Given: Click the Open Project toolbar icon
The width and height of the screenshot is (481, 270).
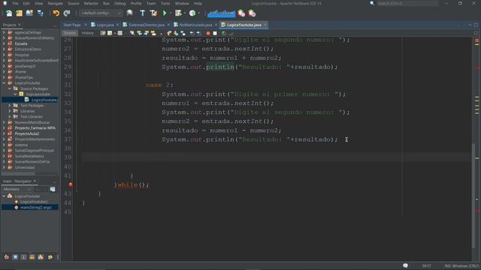Looking at the screenshot, I should pyautogui.click(x=29, y=13).
